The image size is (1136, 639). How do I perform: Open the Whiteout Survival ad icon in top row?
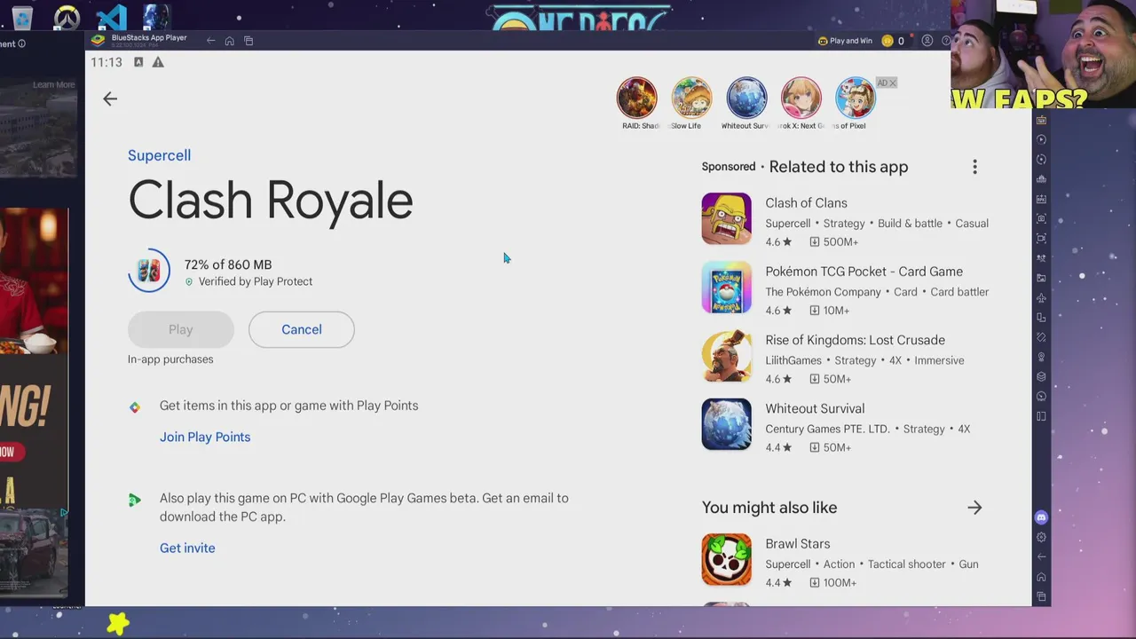pos(746,98)
